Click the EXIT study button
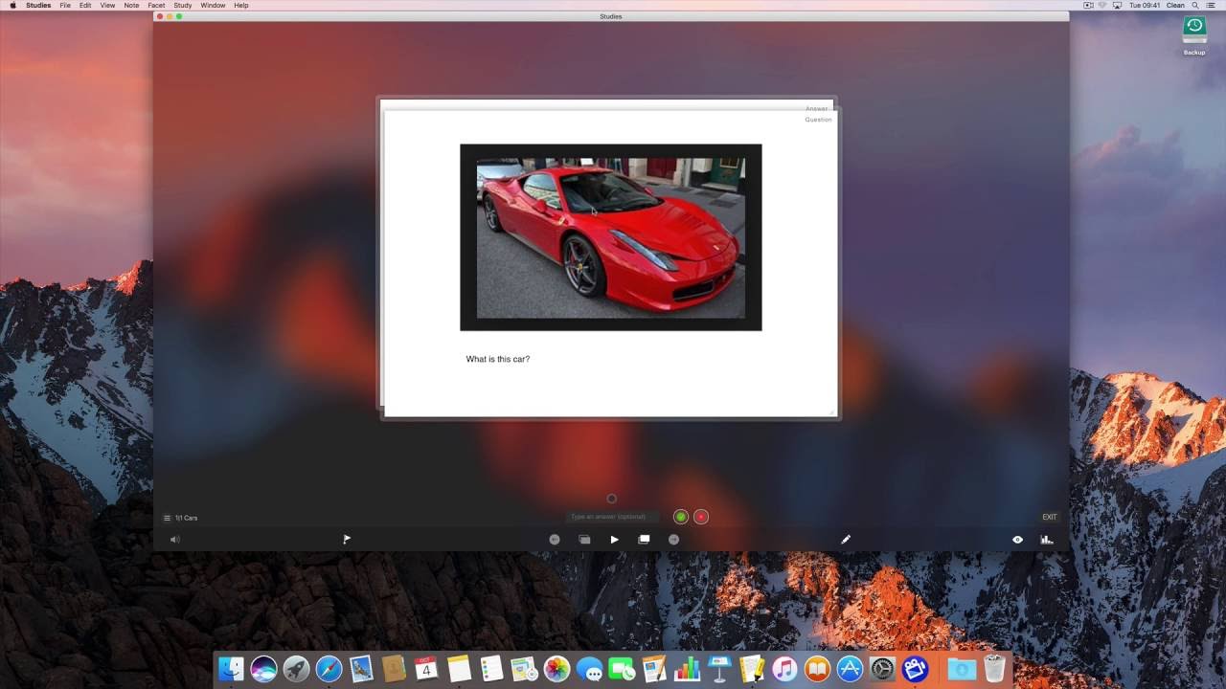 1050,518
